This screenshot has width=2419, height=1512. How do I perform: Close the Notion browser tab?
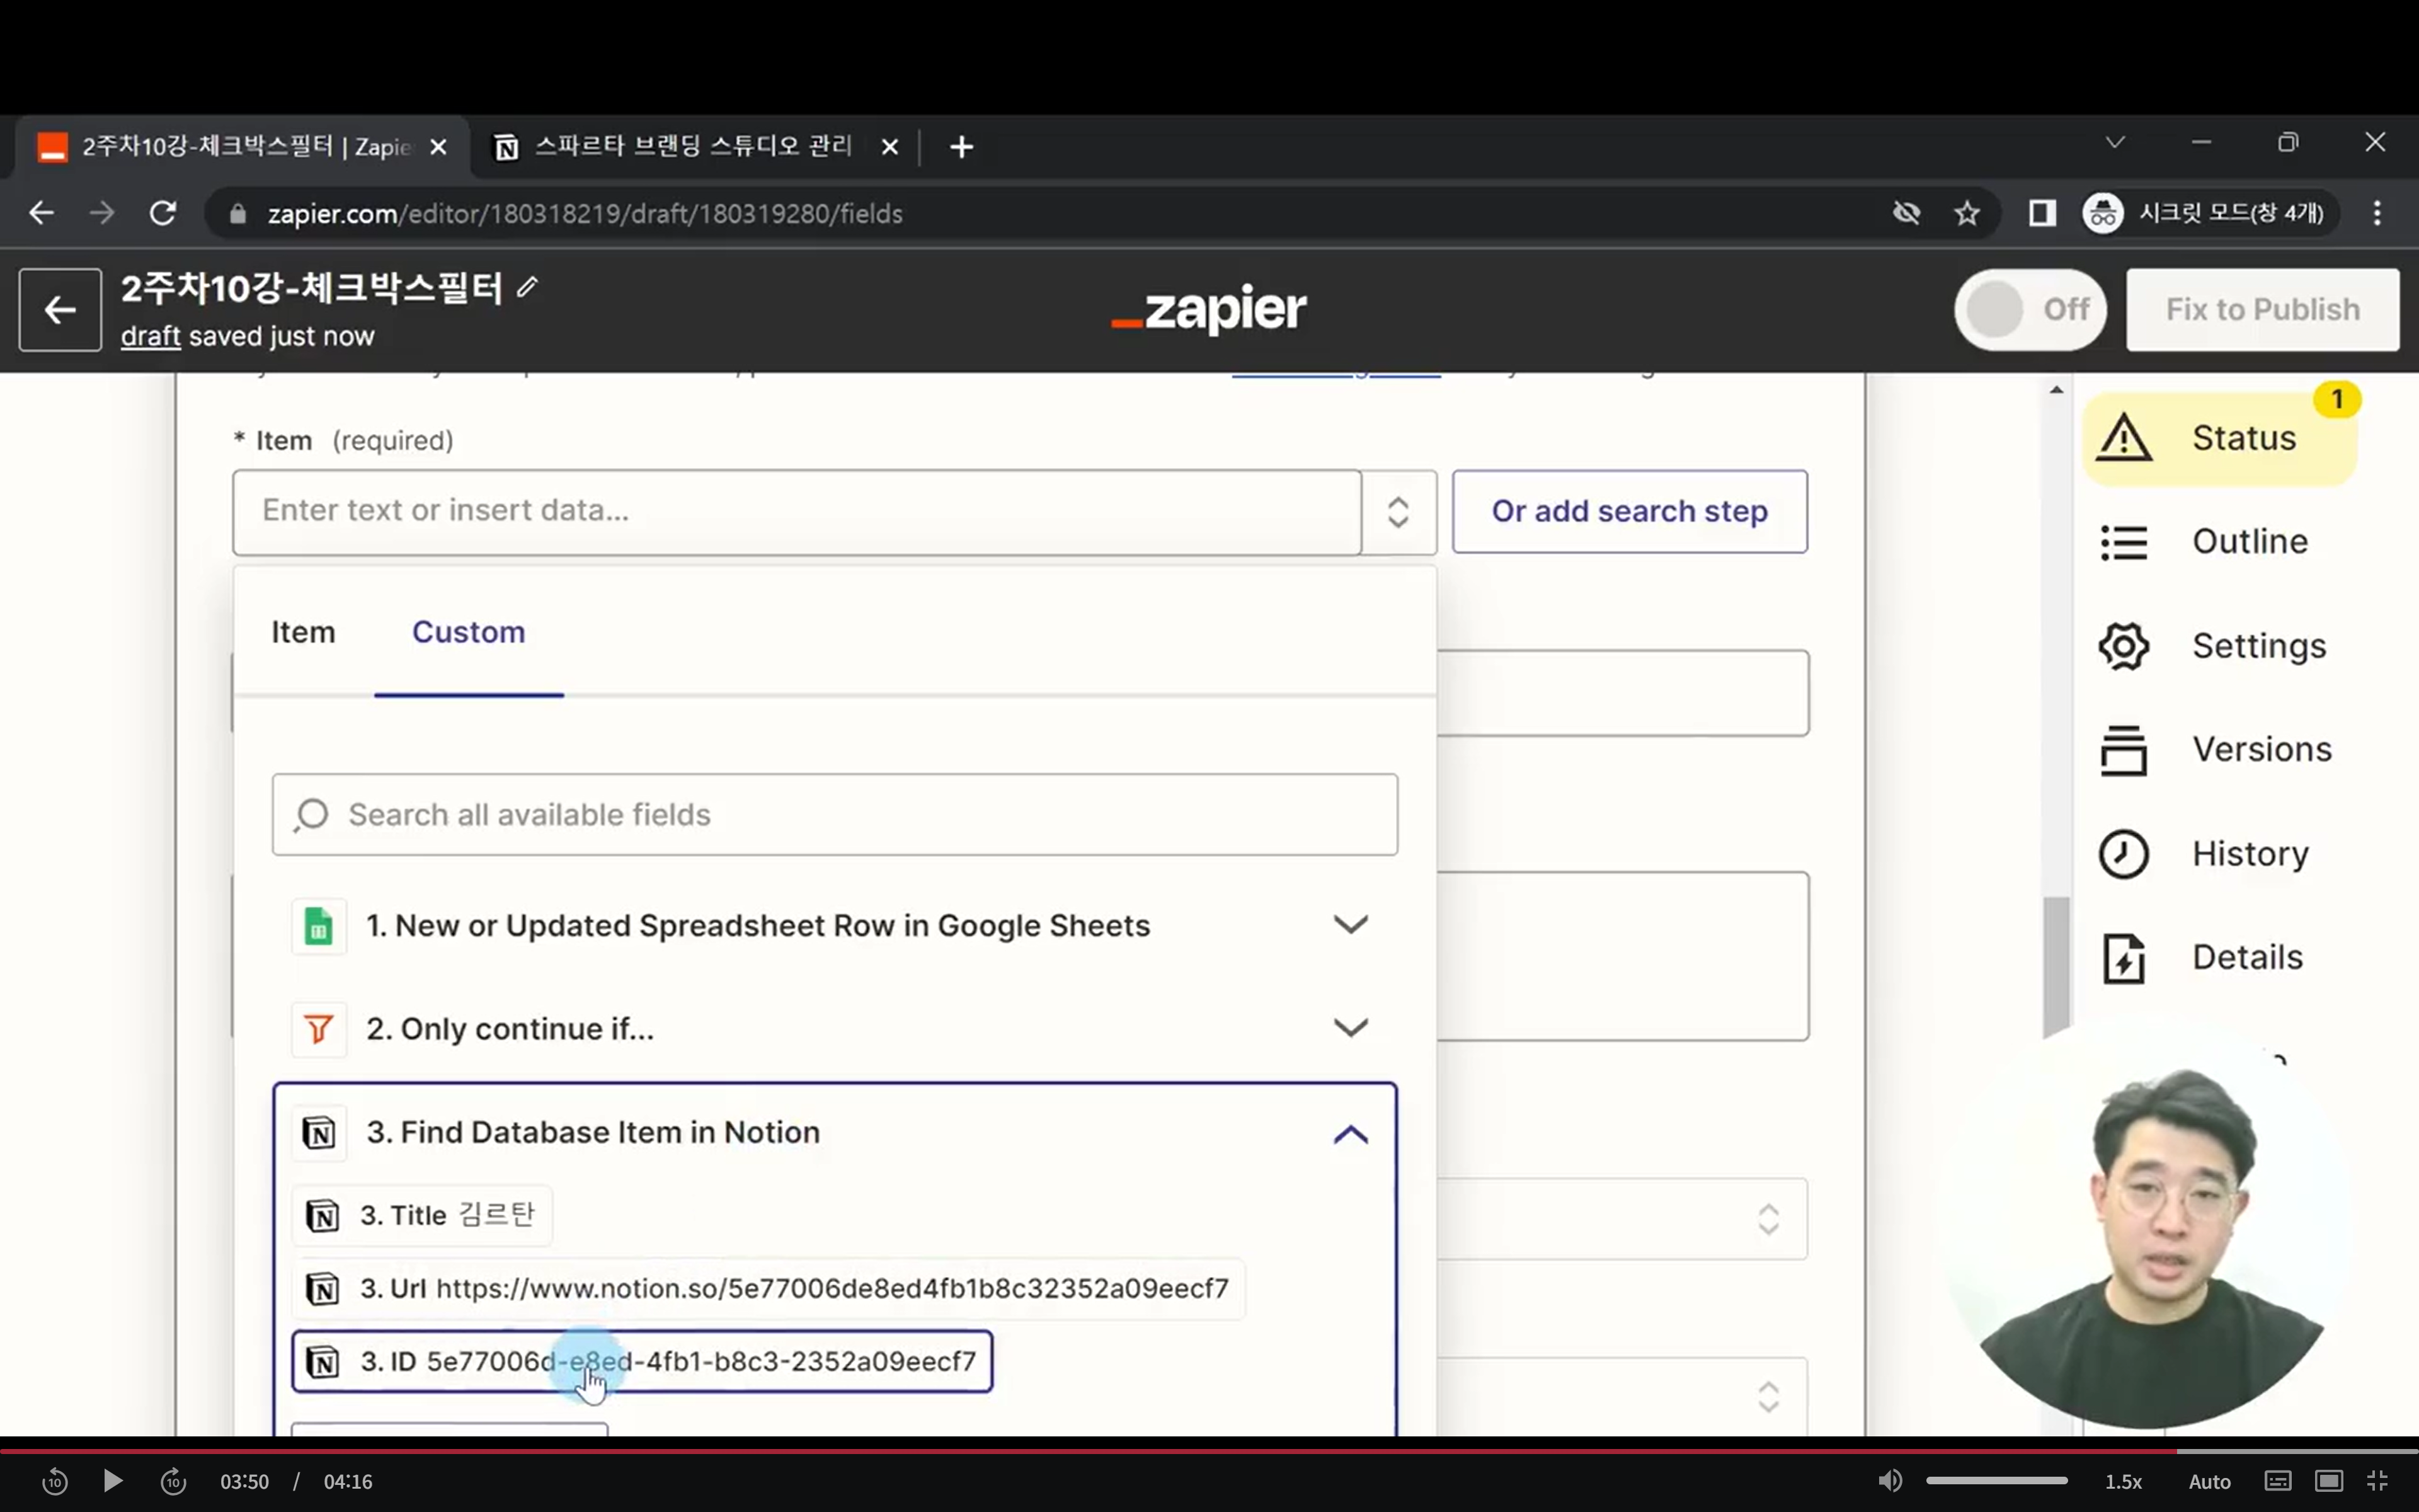[889, 148]
